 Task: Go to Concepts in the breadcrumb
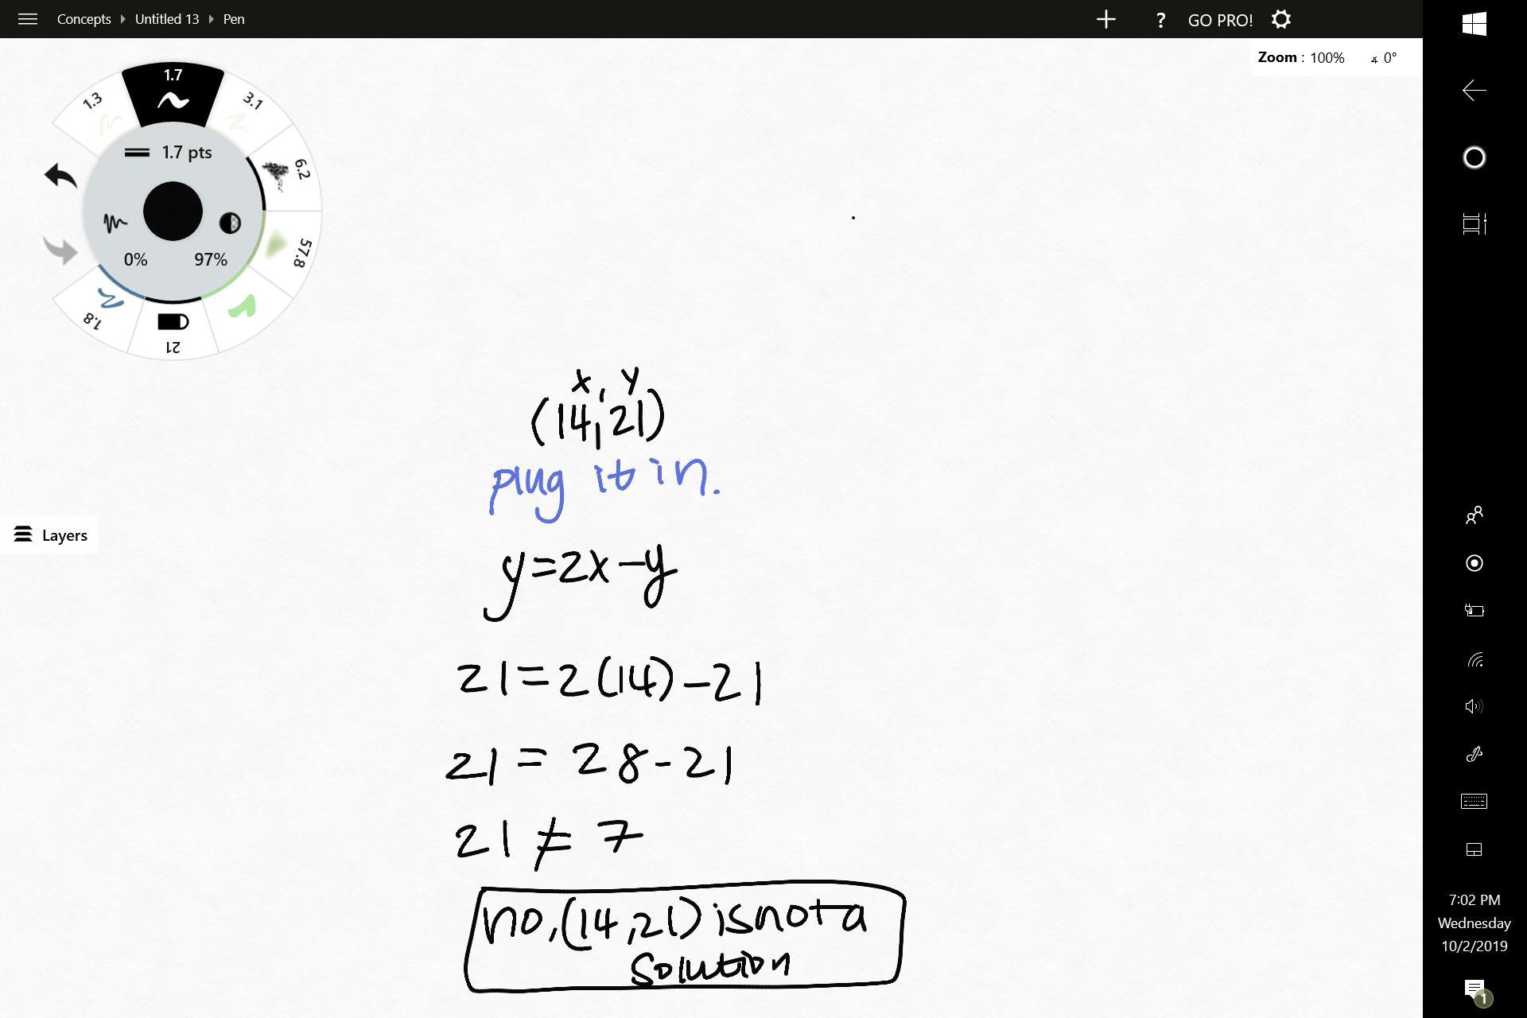pyautogui.click(x=84, y=19)
